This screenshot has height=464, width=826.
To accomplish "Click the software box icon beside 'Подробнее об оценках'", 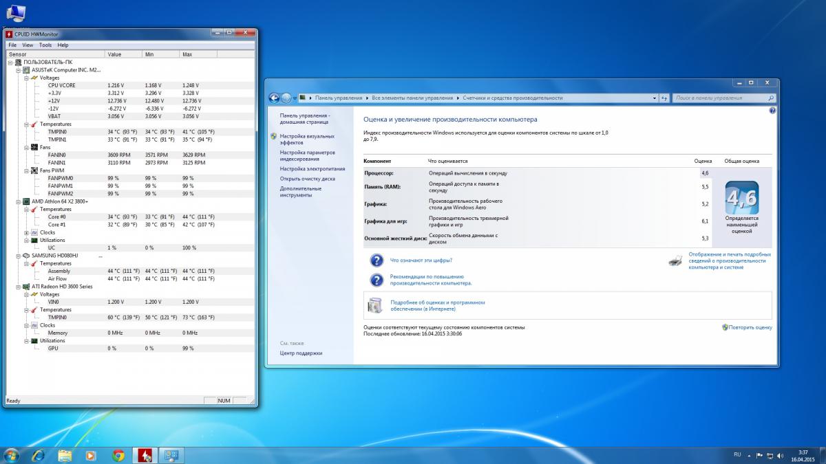I will [375, 305].
